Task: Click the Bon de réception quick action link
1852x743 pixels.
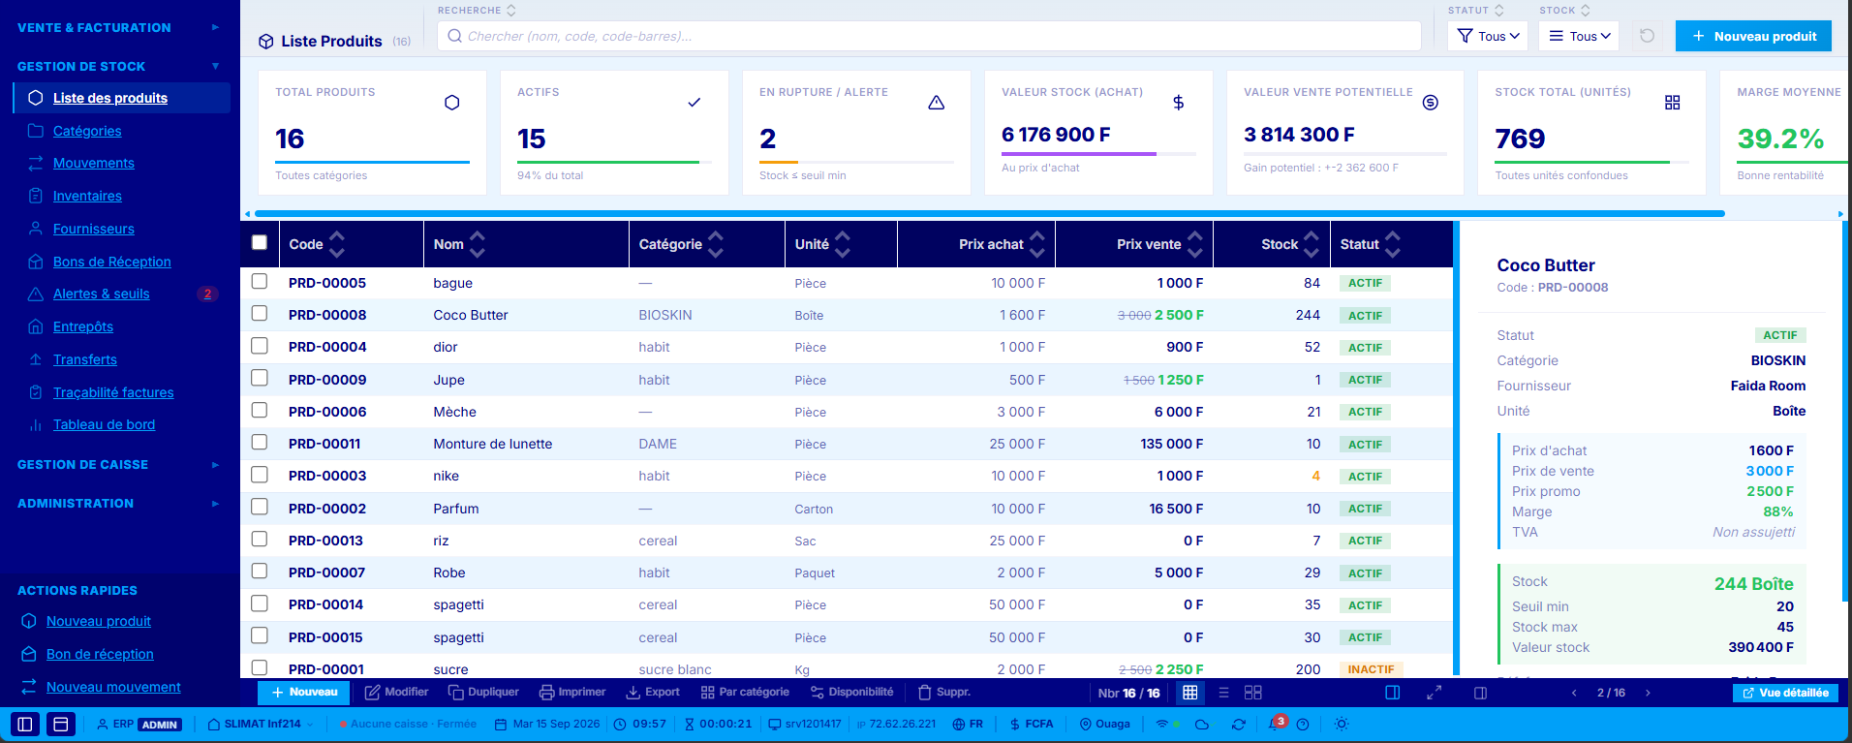Action: (x=100, y=654)
